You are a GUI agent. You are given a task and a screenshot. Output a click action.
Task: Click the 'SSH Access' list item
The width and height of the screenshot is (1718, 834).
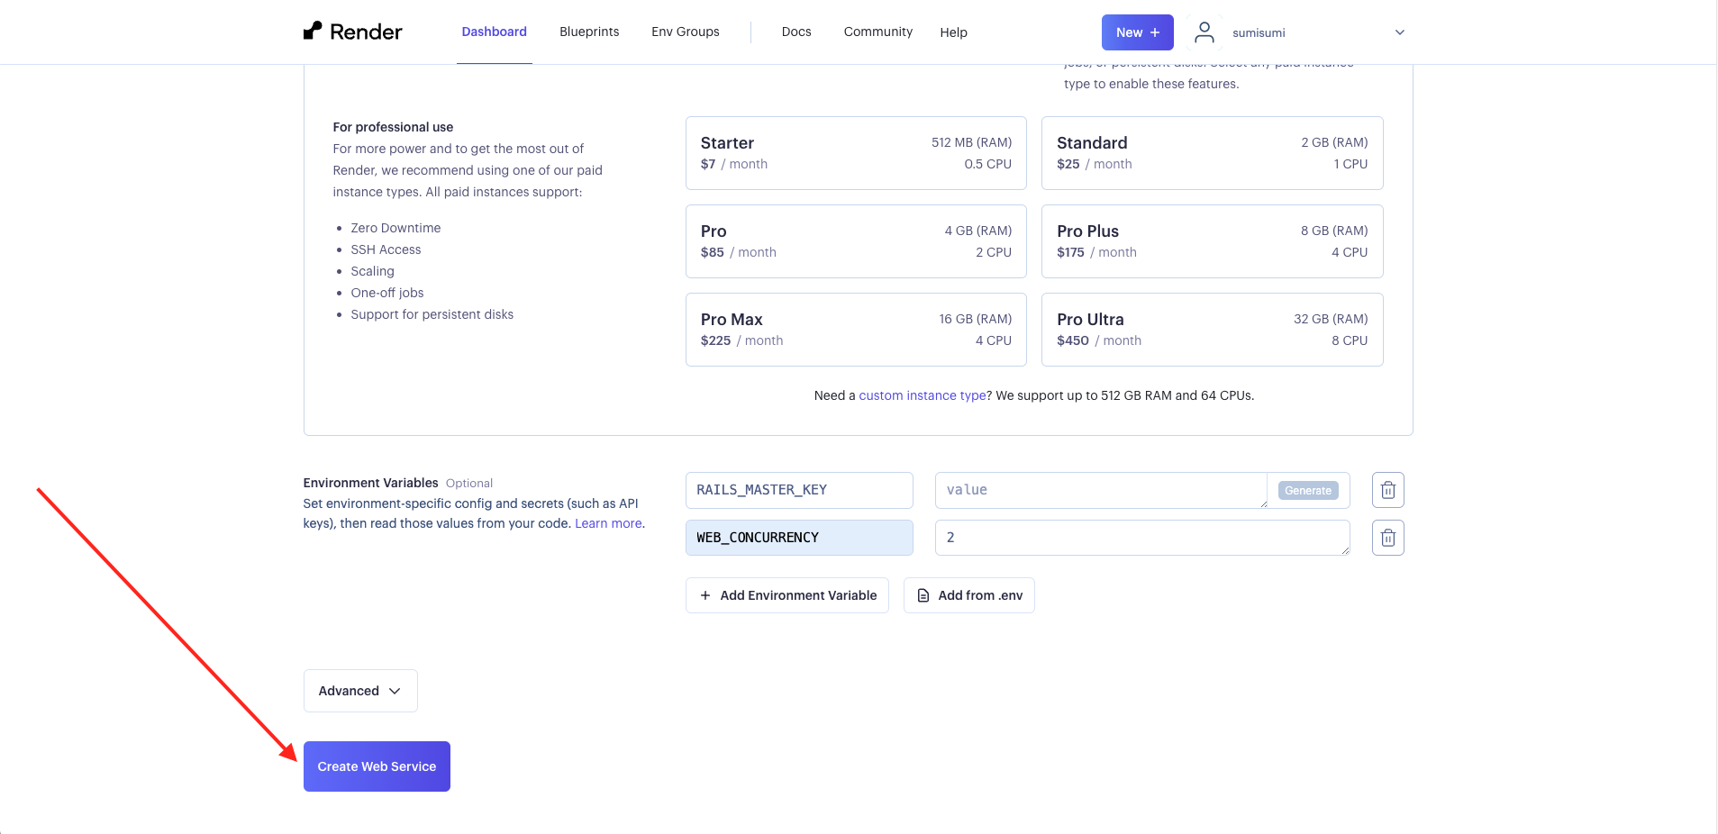[386, 249]
